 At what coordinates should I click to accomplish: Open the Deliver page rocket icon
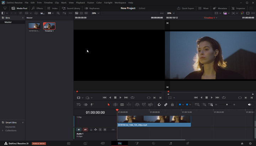pyautogui.click(x=188, y=144)
